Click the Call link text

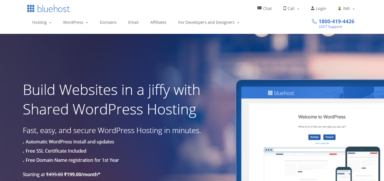click(291, 9)
